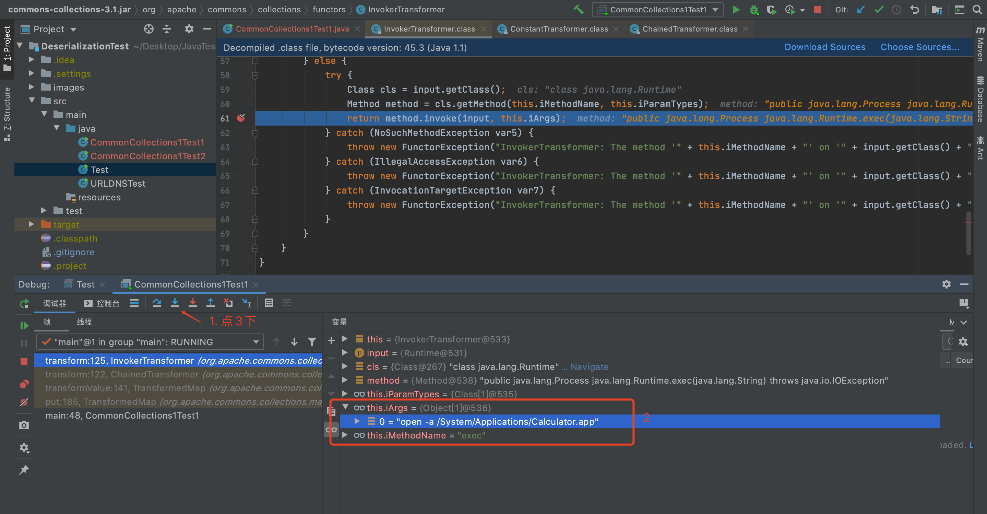Click Navigate link next to cls variable

(589, 367)
